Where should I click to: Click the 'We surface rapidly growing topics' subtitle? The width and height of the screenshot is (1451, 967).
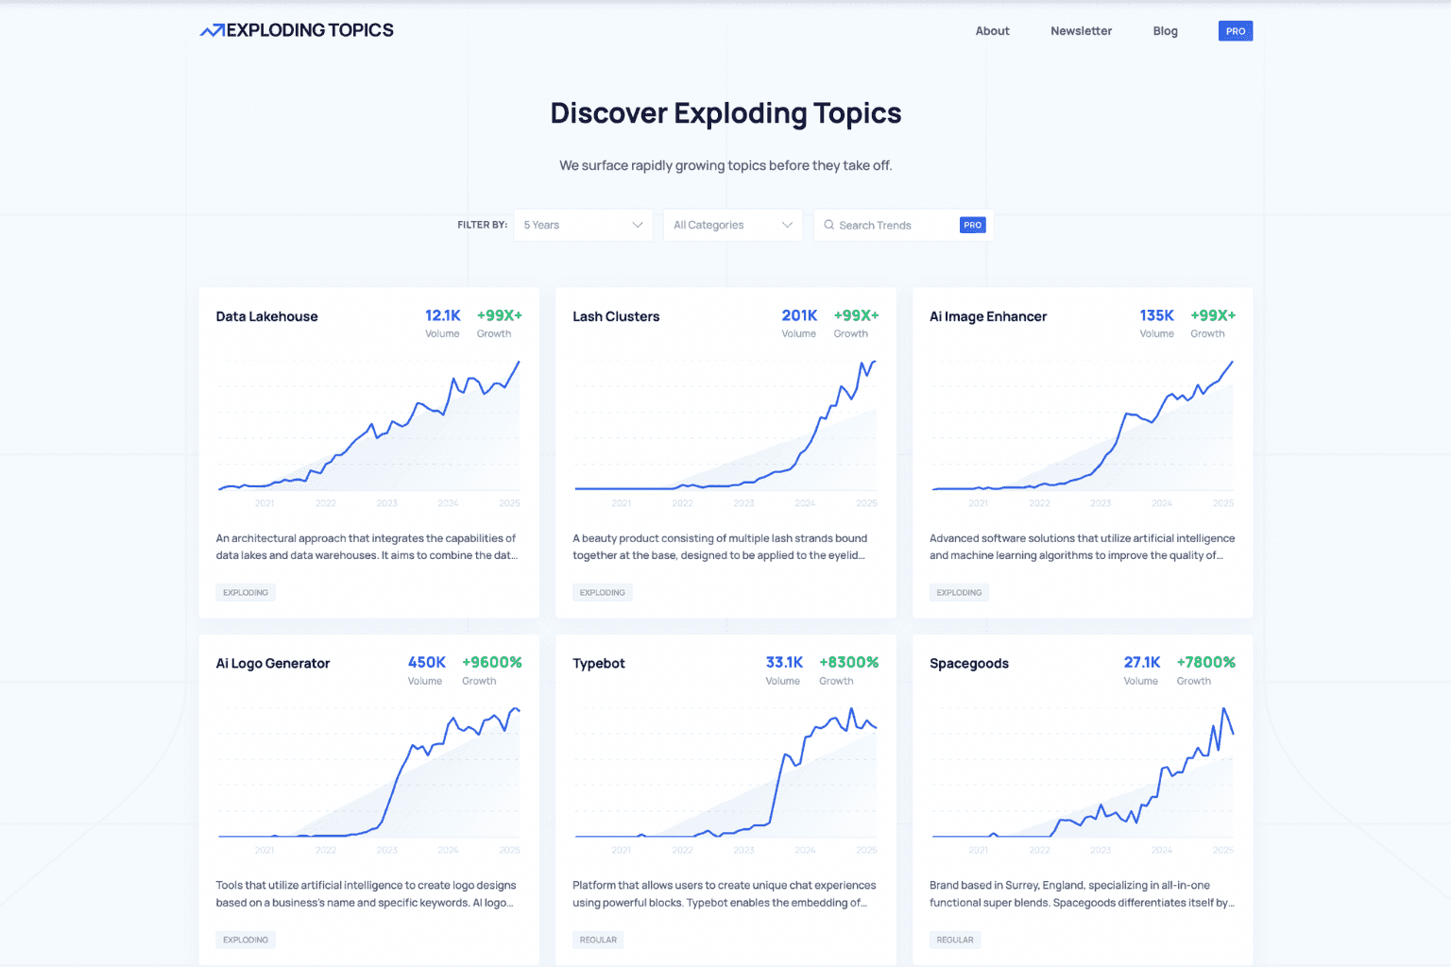[725, 165]
